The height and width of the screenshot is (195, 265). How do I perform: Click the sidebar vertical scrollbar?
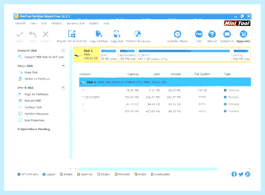[x=71, y=103]
